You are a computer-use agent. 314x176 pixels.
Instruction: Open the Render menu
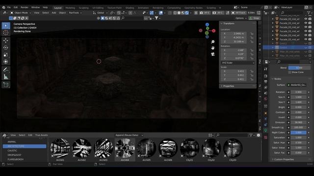25,7
